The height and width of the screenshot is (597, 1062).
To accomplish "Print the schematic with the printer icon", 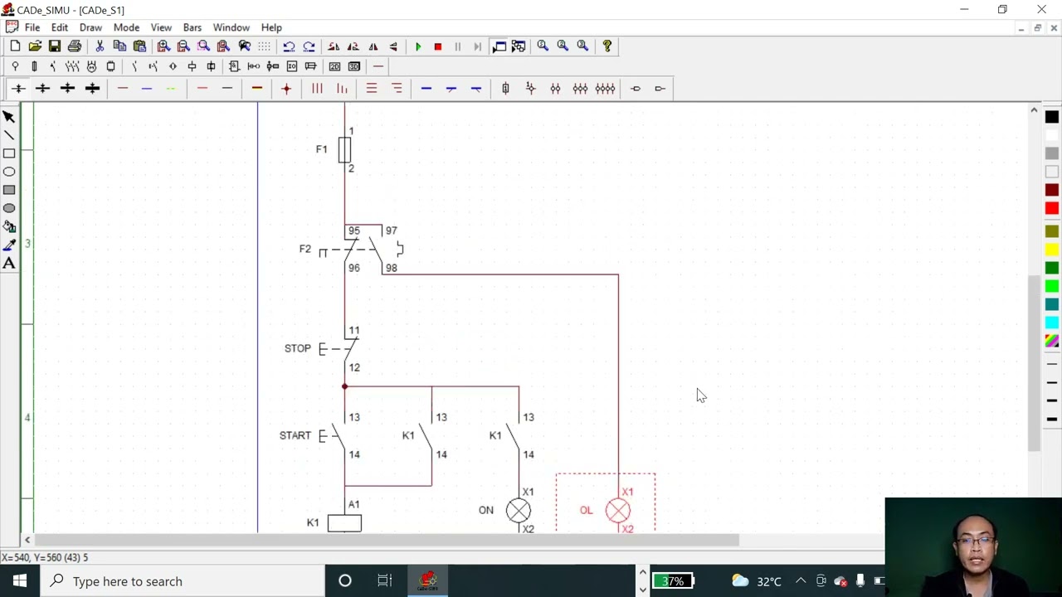I will point(75,46).
